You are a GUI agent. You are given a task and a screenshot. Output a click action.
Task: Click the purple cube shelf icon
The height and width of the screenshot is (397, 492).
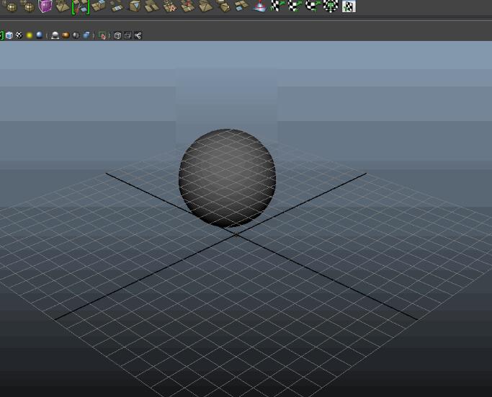(45, 6)
